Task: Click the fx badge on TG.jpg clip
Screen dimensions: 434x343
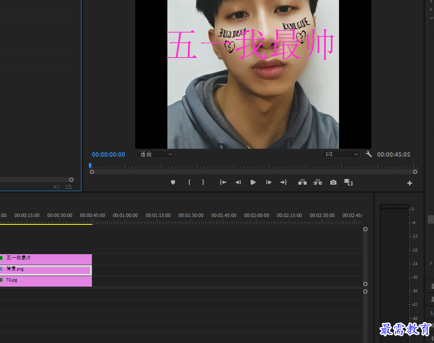Action: pos(1,280)
